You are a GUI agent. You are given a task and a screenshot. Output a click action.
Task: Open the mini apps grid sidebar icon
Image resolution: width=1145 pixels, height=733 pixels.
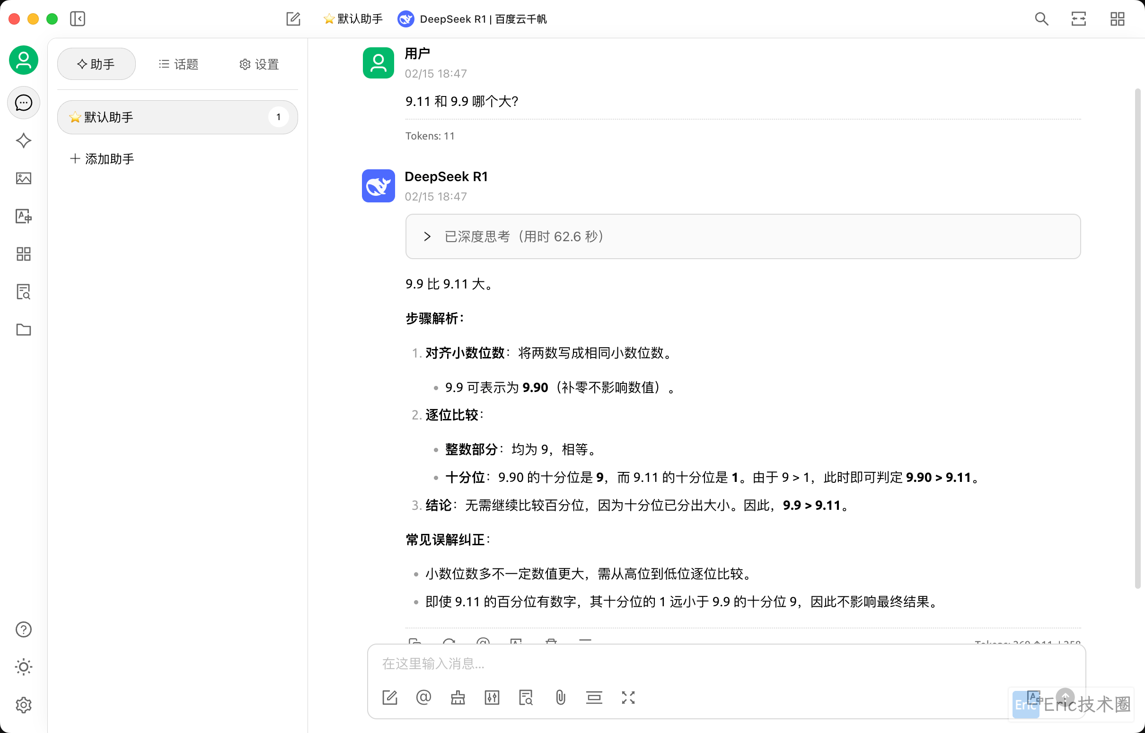[23, 253]
